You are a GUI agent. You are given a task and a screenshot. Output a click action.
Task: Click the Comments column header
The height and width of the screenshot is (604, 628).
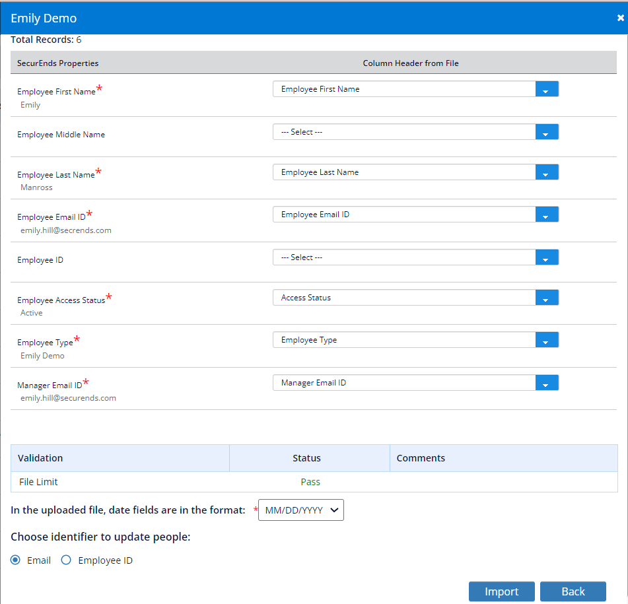503,458
